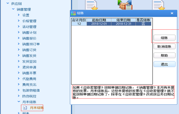
Task: Select the month 12 table row
Action: point(111,24)
